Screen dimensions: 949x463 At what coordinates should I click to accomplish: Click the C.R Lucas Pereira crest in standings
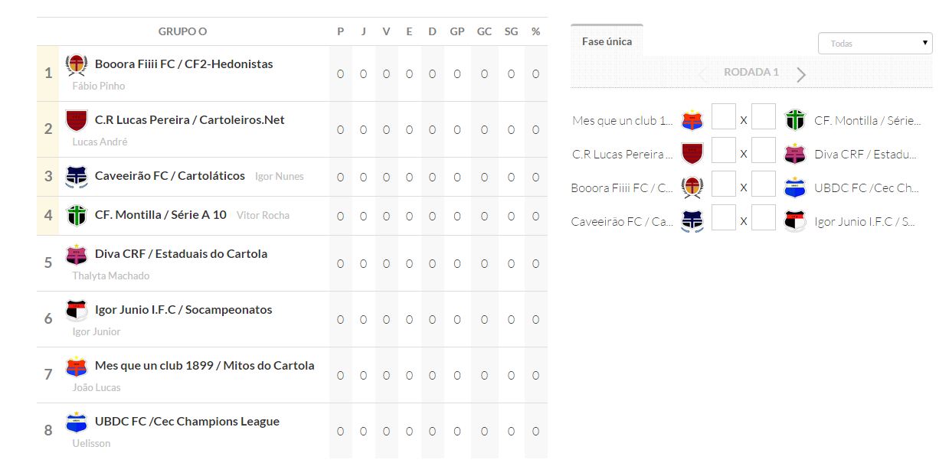(x=77, y=120)
